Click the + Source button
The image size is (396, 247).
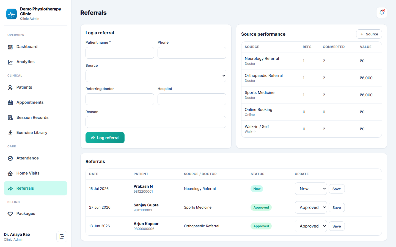[x=369, y=34]
